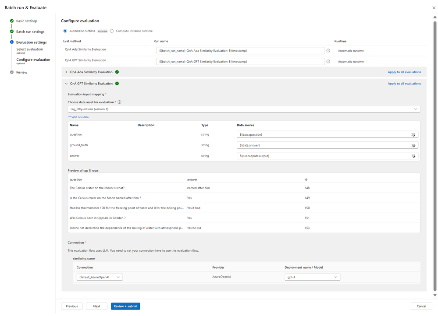Open Configure evaluation sub-step
This screenshot has height=316, width=438.
click(33, 60)
